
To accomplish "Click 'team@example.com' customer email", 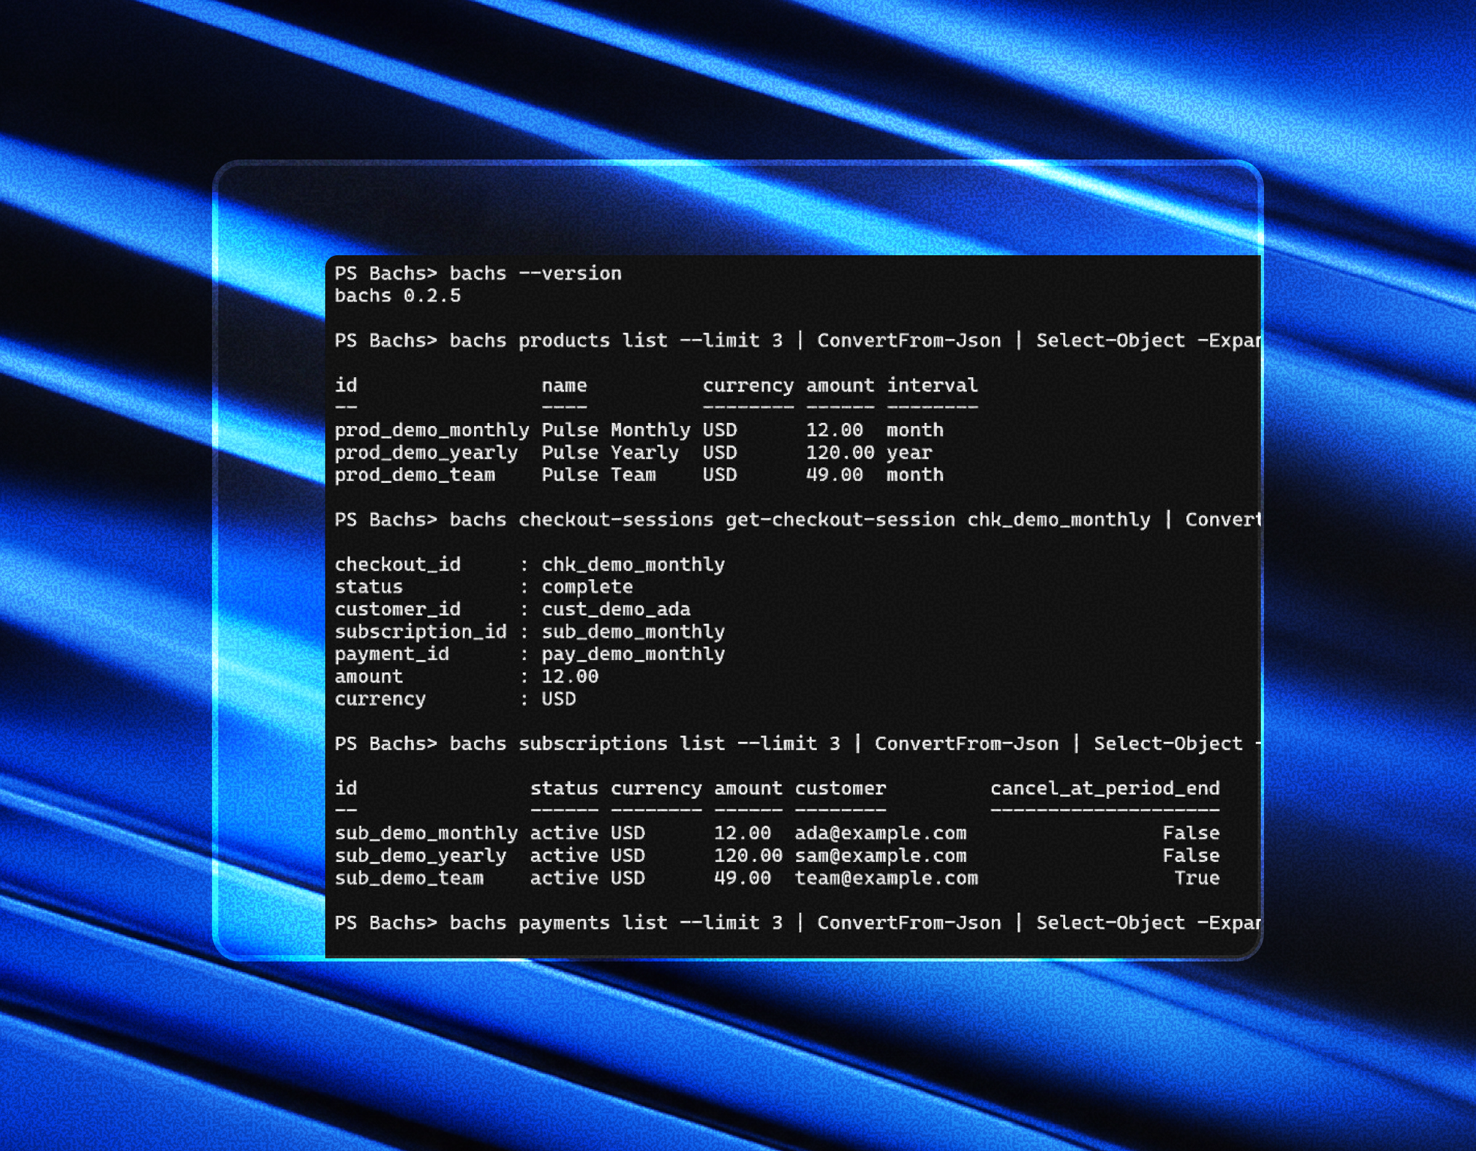I will click(x=886, y=878).
